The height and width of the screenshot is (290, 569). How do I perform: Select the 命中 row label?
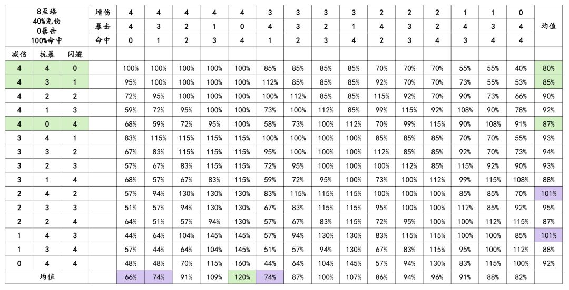tap(103, 40)
